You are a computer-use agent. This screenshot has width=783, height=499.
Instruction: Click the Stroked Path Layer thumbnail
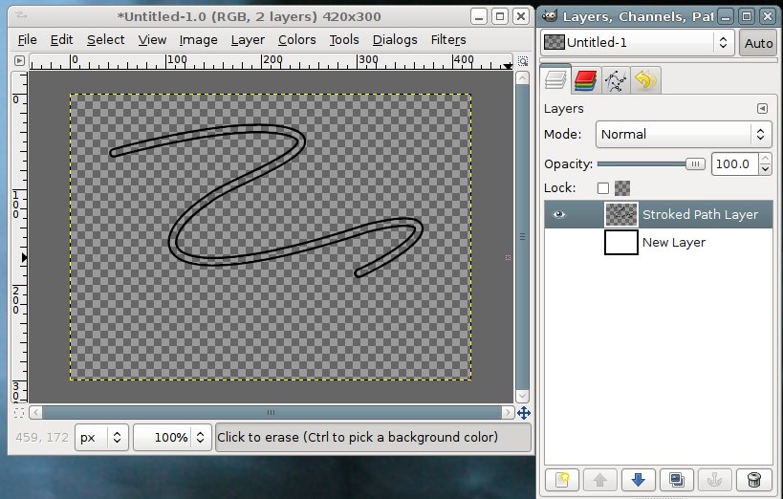coord(621,215)
